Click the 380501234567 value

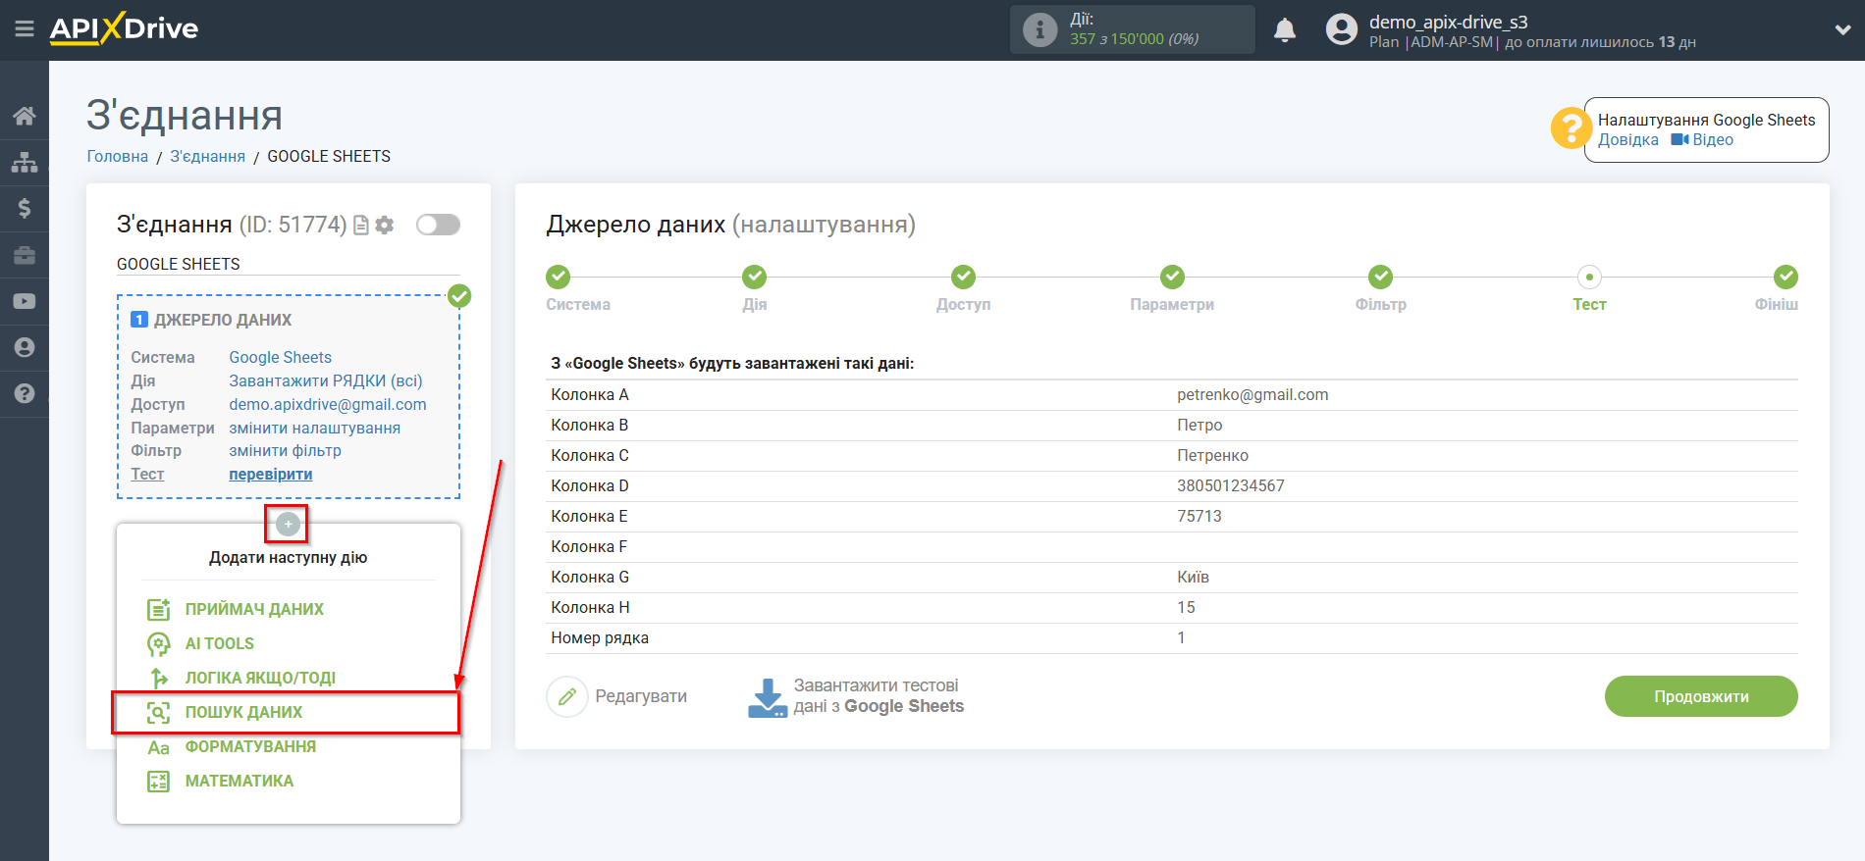click(x=1231, y=485)
